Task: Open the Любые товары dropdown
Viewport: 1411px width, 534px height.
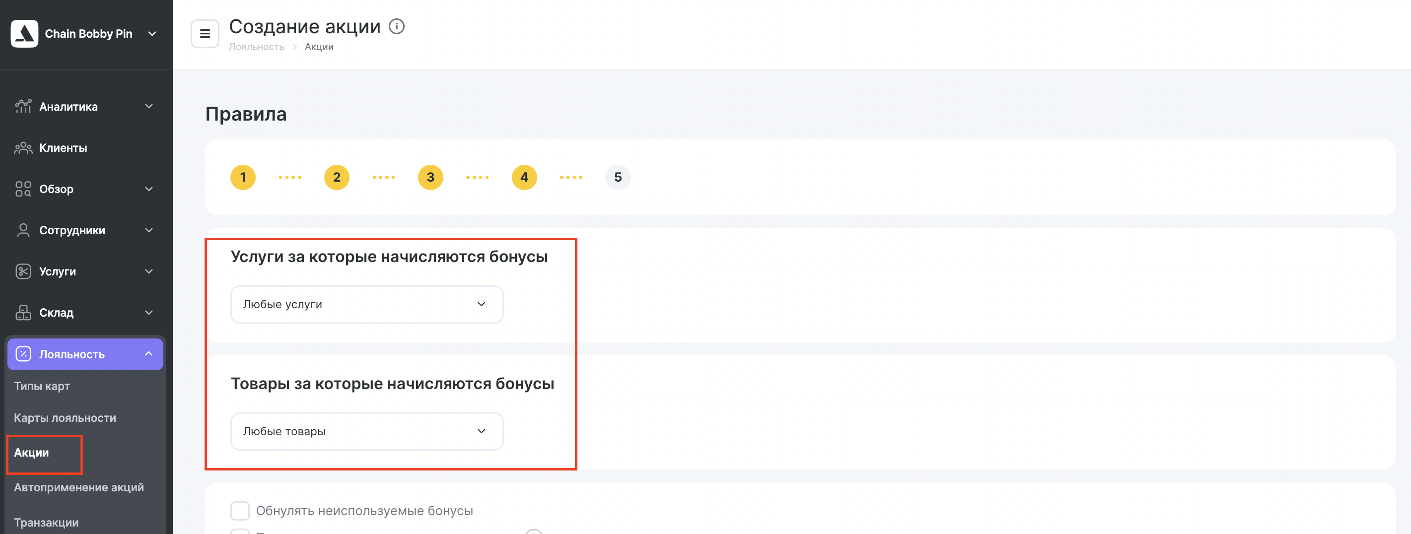Action: [367, 432]
